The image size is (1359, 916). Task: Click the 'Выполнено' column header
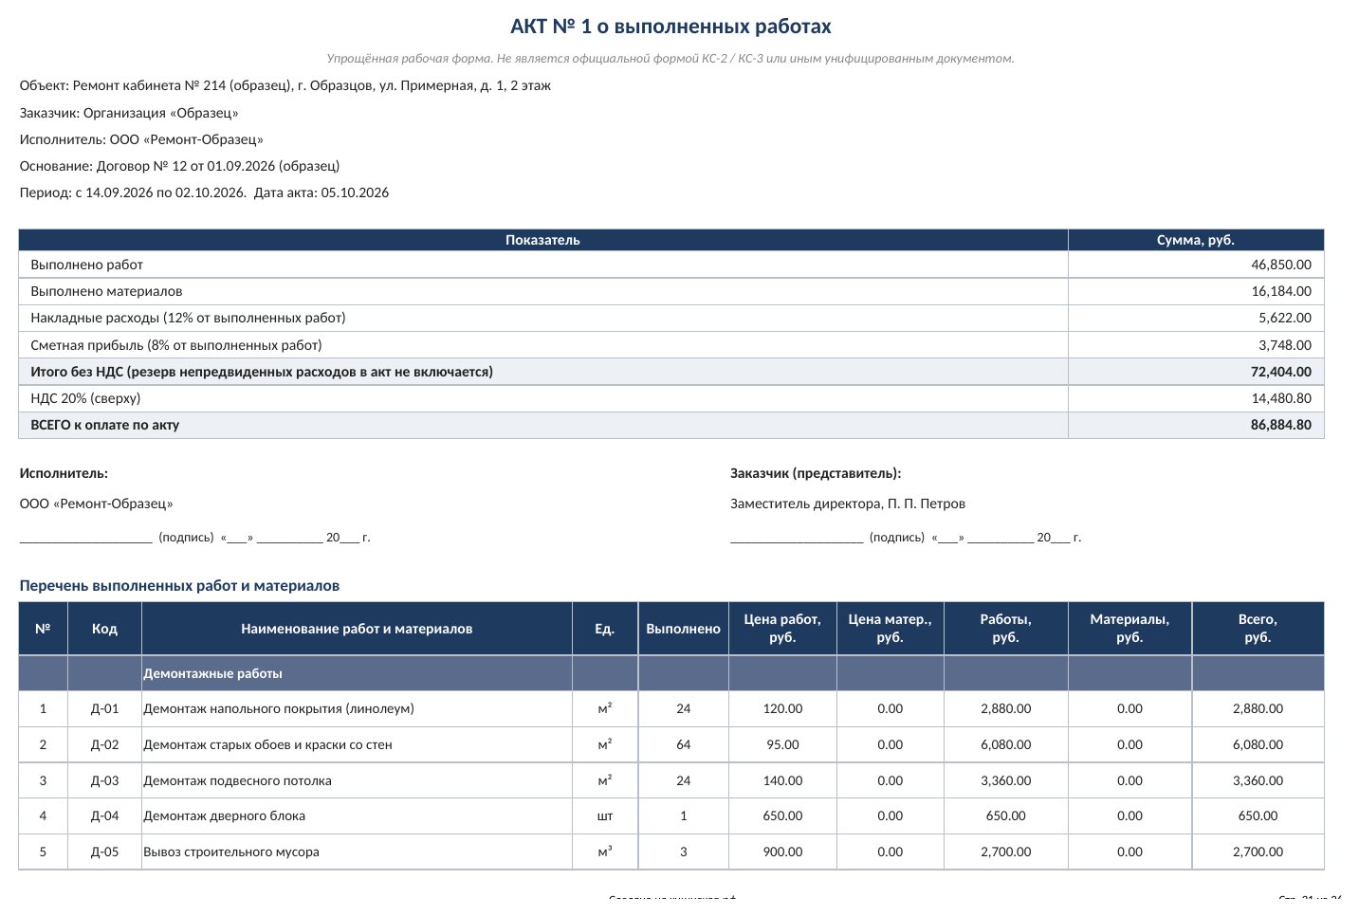pos(683,629)
